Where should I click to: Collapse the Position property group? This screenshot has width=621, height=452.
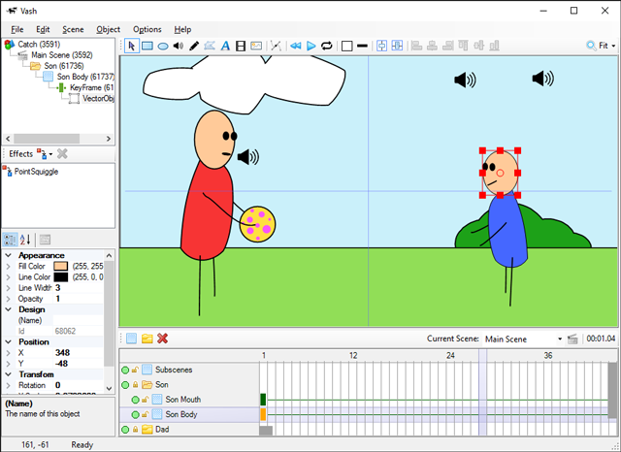(8, 341)
